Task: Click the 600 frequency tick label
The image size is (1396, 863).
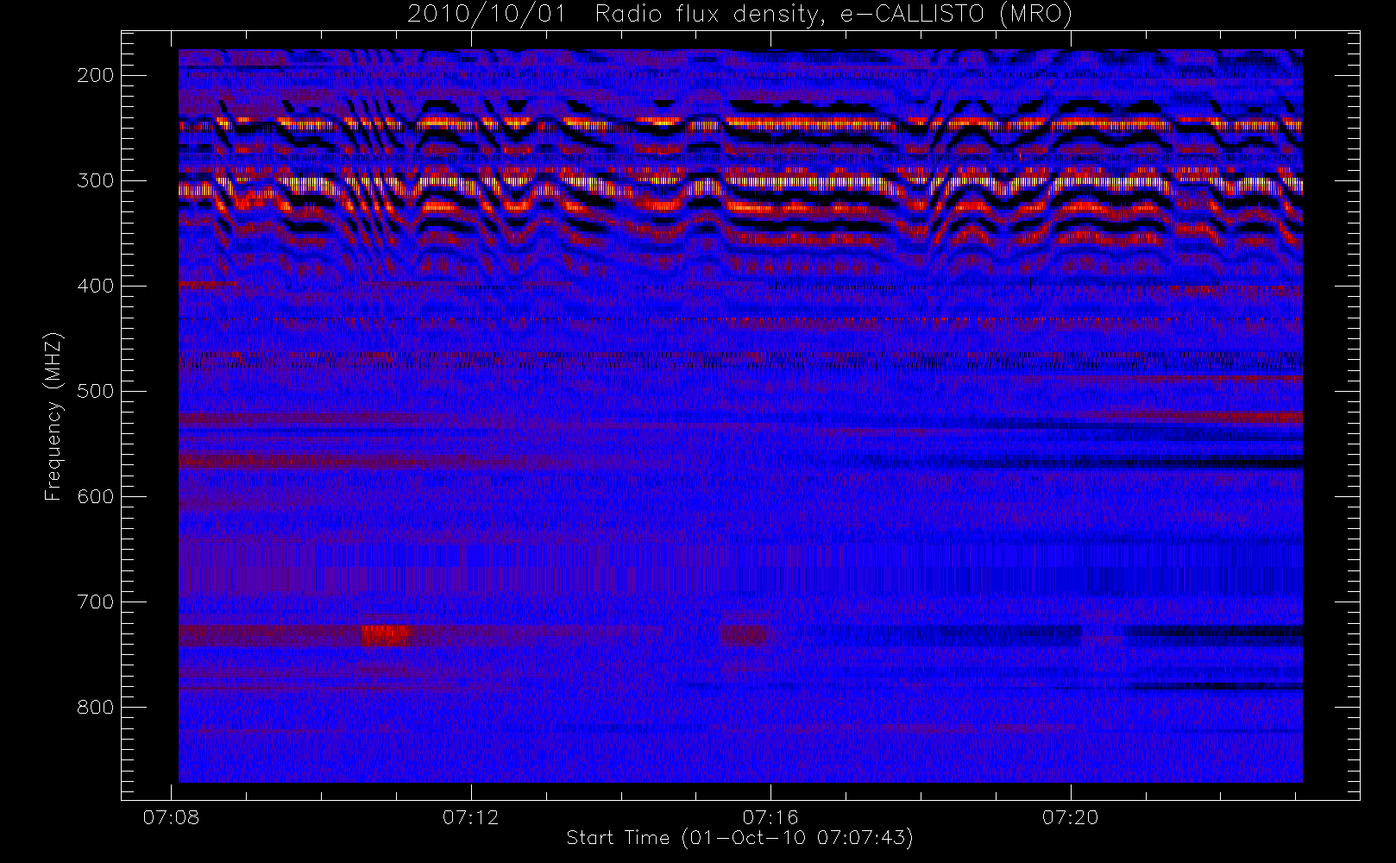Action: (x=96, y=496)
